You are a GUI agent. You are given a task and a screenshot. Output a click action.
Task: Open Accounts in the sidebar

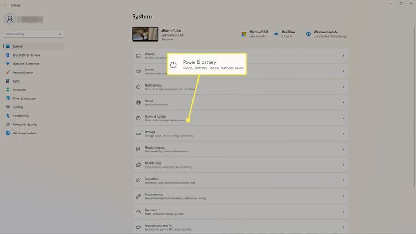click(19, 89)
